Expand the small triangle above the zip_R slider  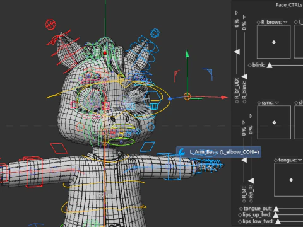click(251, 116)
